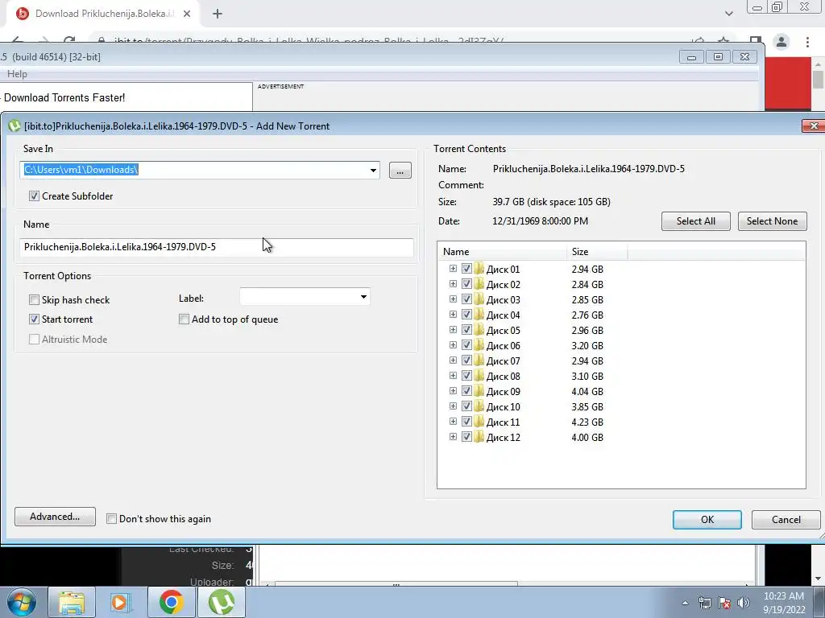
Task: Expand Диск 02 tree node
Action: (453, 283)
